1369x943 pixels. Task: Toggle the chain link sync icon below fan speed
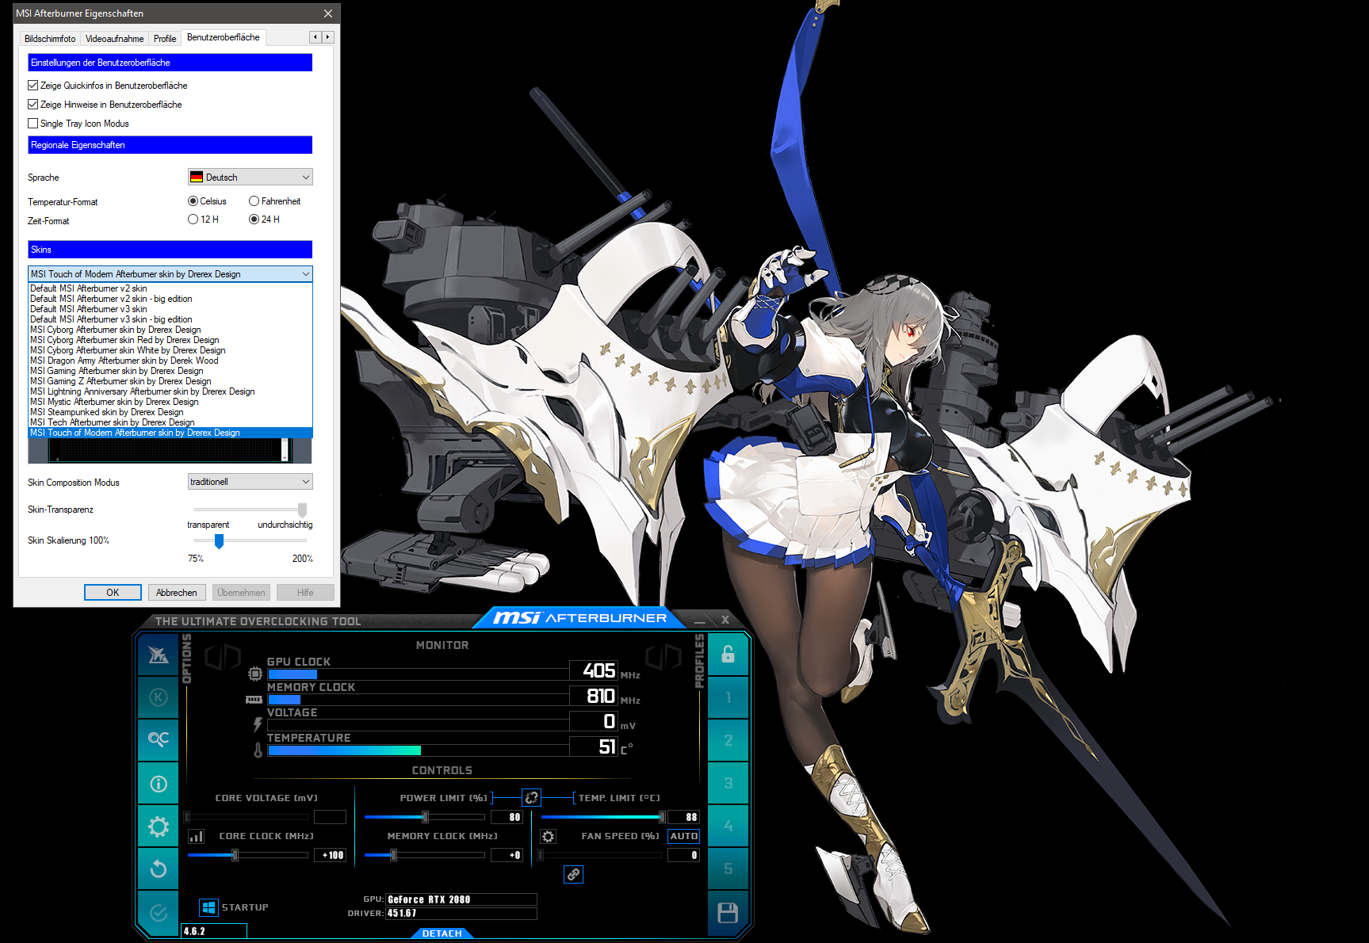[x=573, y=874]
